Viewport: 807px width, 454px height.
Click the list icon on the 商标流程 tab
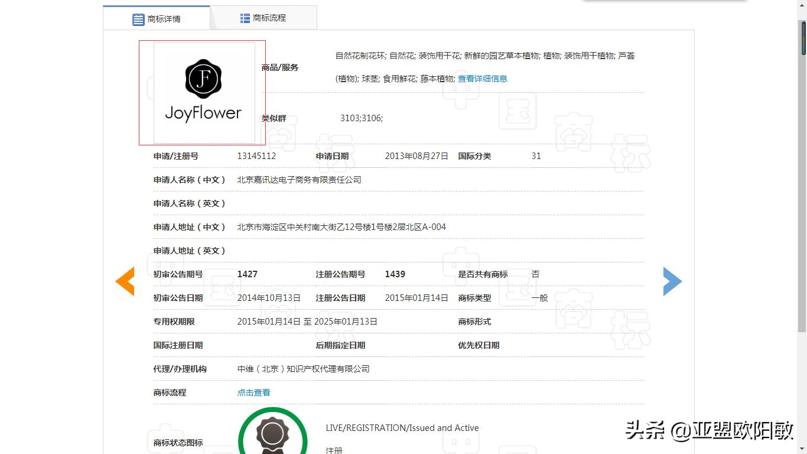tap(245, 18)
